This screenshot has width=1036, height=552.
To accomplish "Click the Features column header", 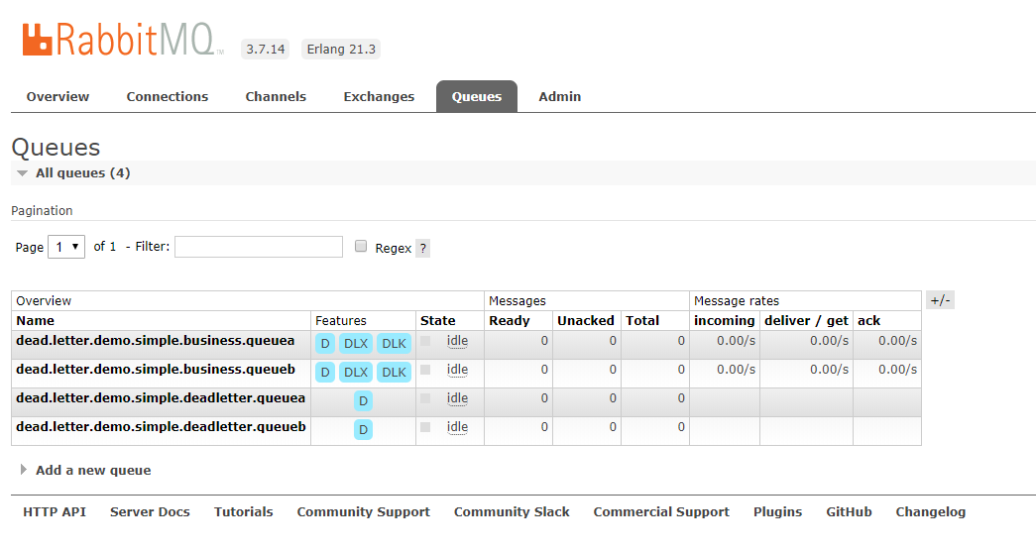I will click(340, 320).
